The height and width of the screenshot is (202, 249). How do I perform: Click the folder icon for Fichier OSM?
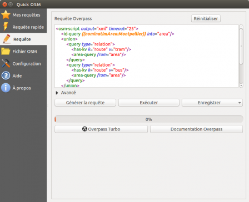tap(6, 51)
